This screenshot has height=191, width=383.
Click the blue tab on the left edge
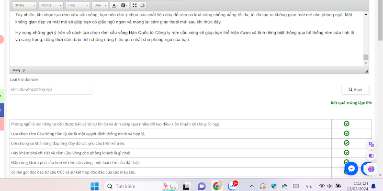point(2,110)
